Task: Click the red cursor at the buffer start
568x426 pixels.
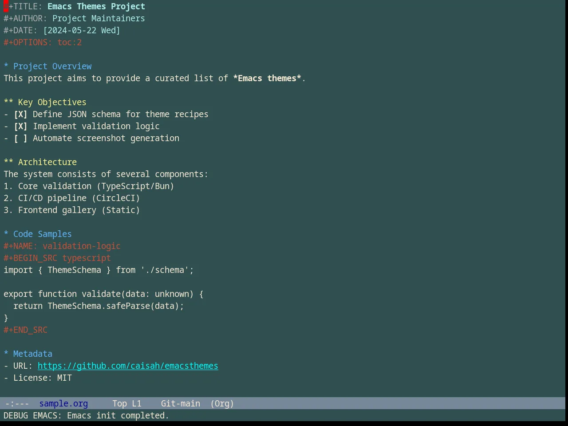Action: pyautogui.click(x=6, y=6)
